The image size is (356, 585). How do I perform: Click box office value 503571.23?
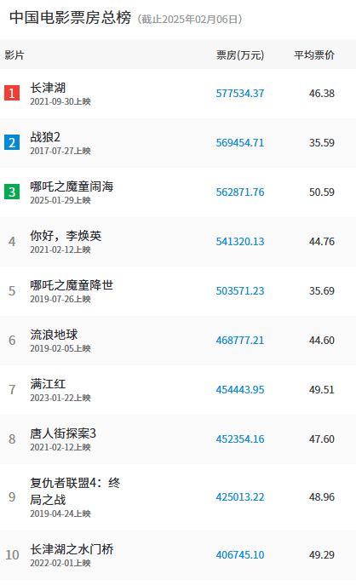pyautogui.click(x=240, y=290)
